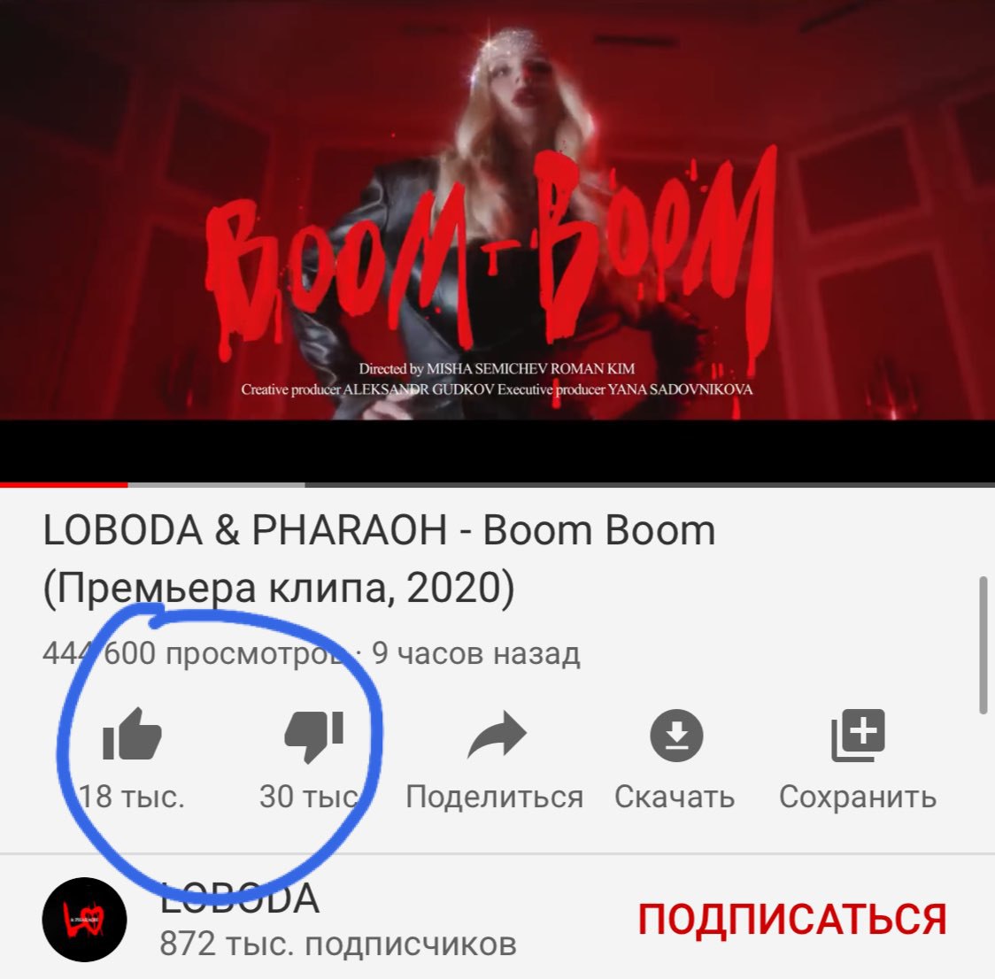Viewport: 995px width, 979px height.
Task: Click the Сохранить label
Action: [858, 797]
